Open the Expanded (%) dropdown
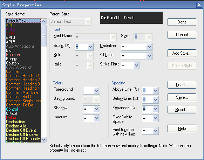The width and height of the screenshot is (204, 160). (x=156, y=109)
